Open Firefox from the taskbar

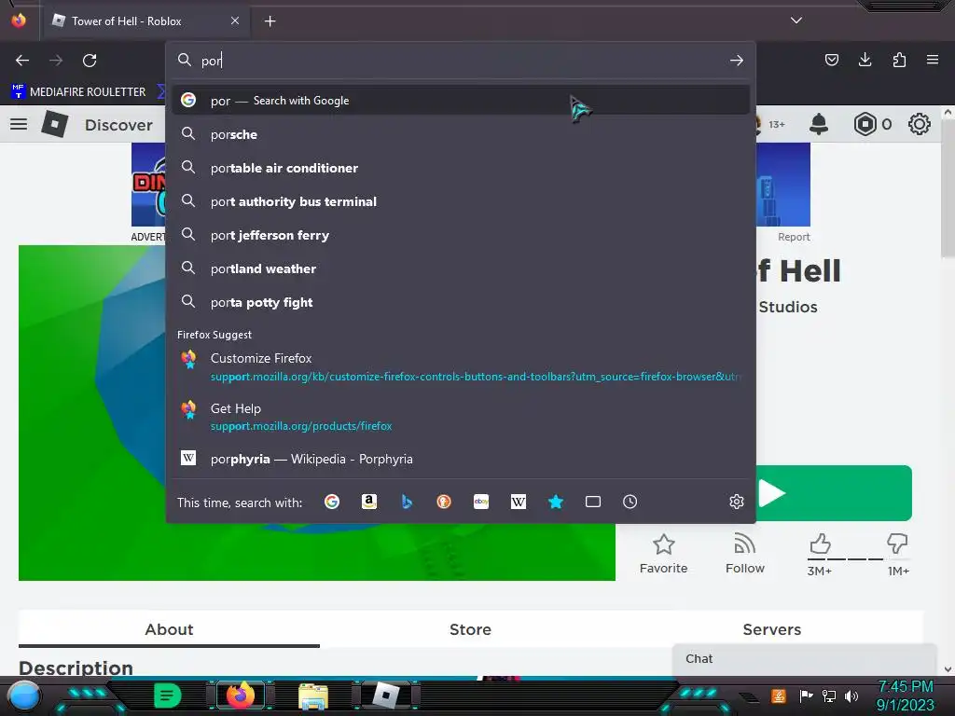pos(241,695)
